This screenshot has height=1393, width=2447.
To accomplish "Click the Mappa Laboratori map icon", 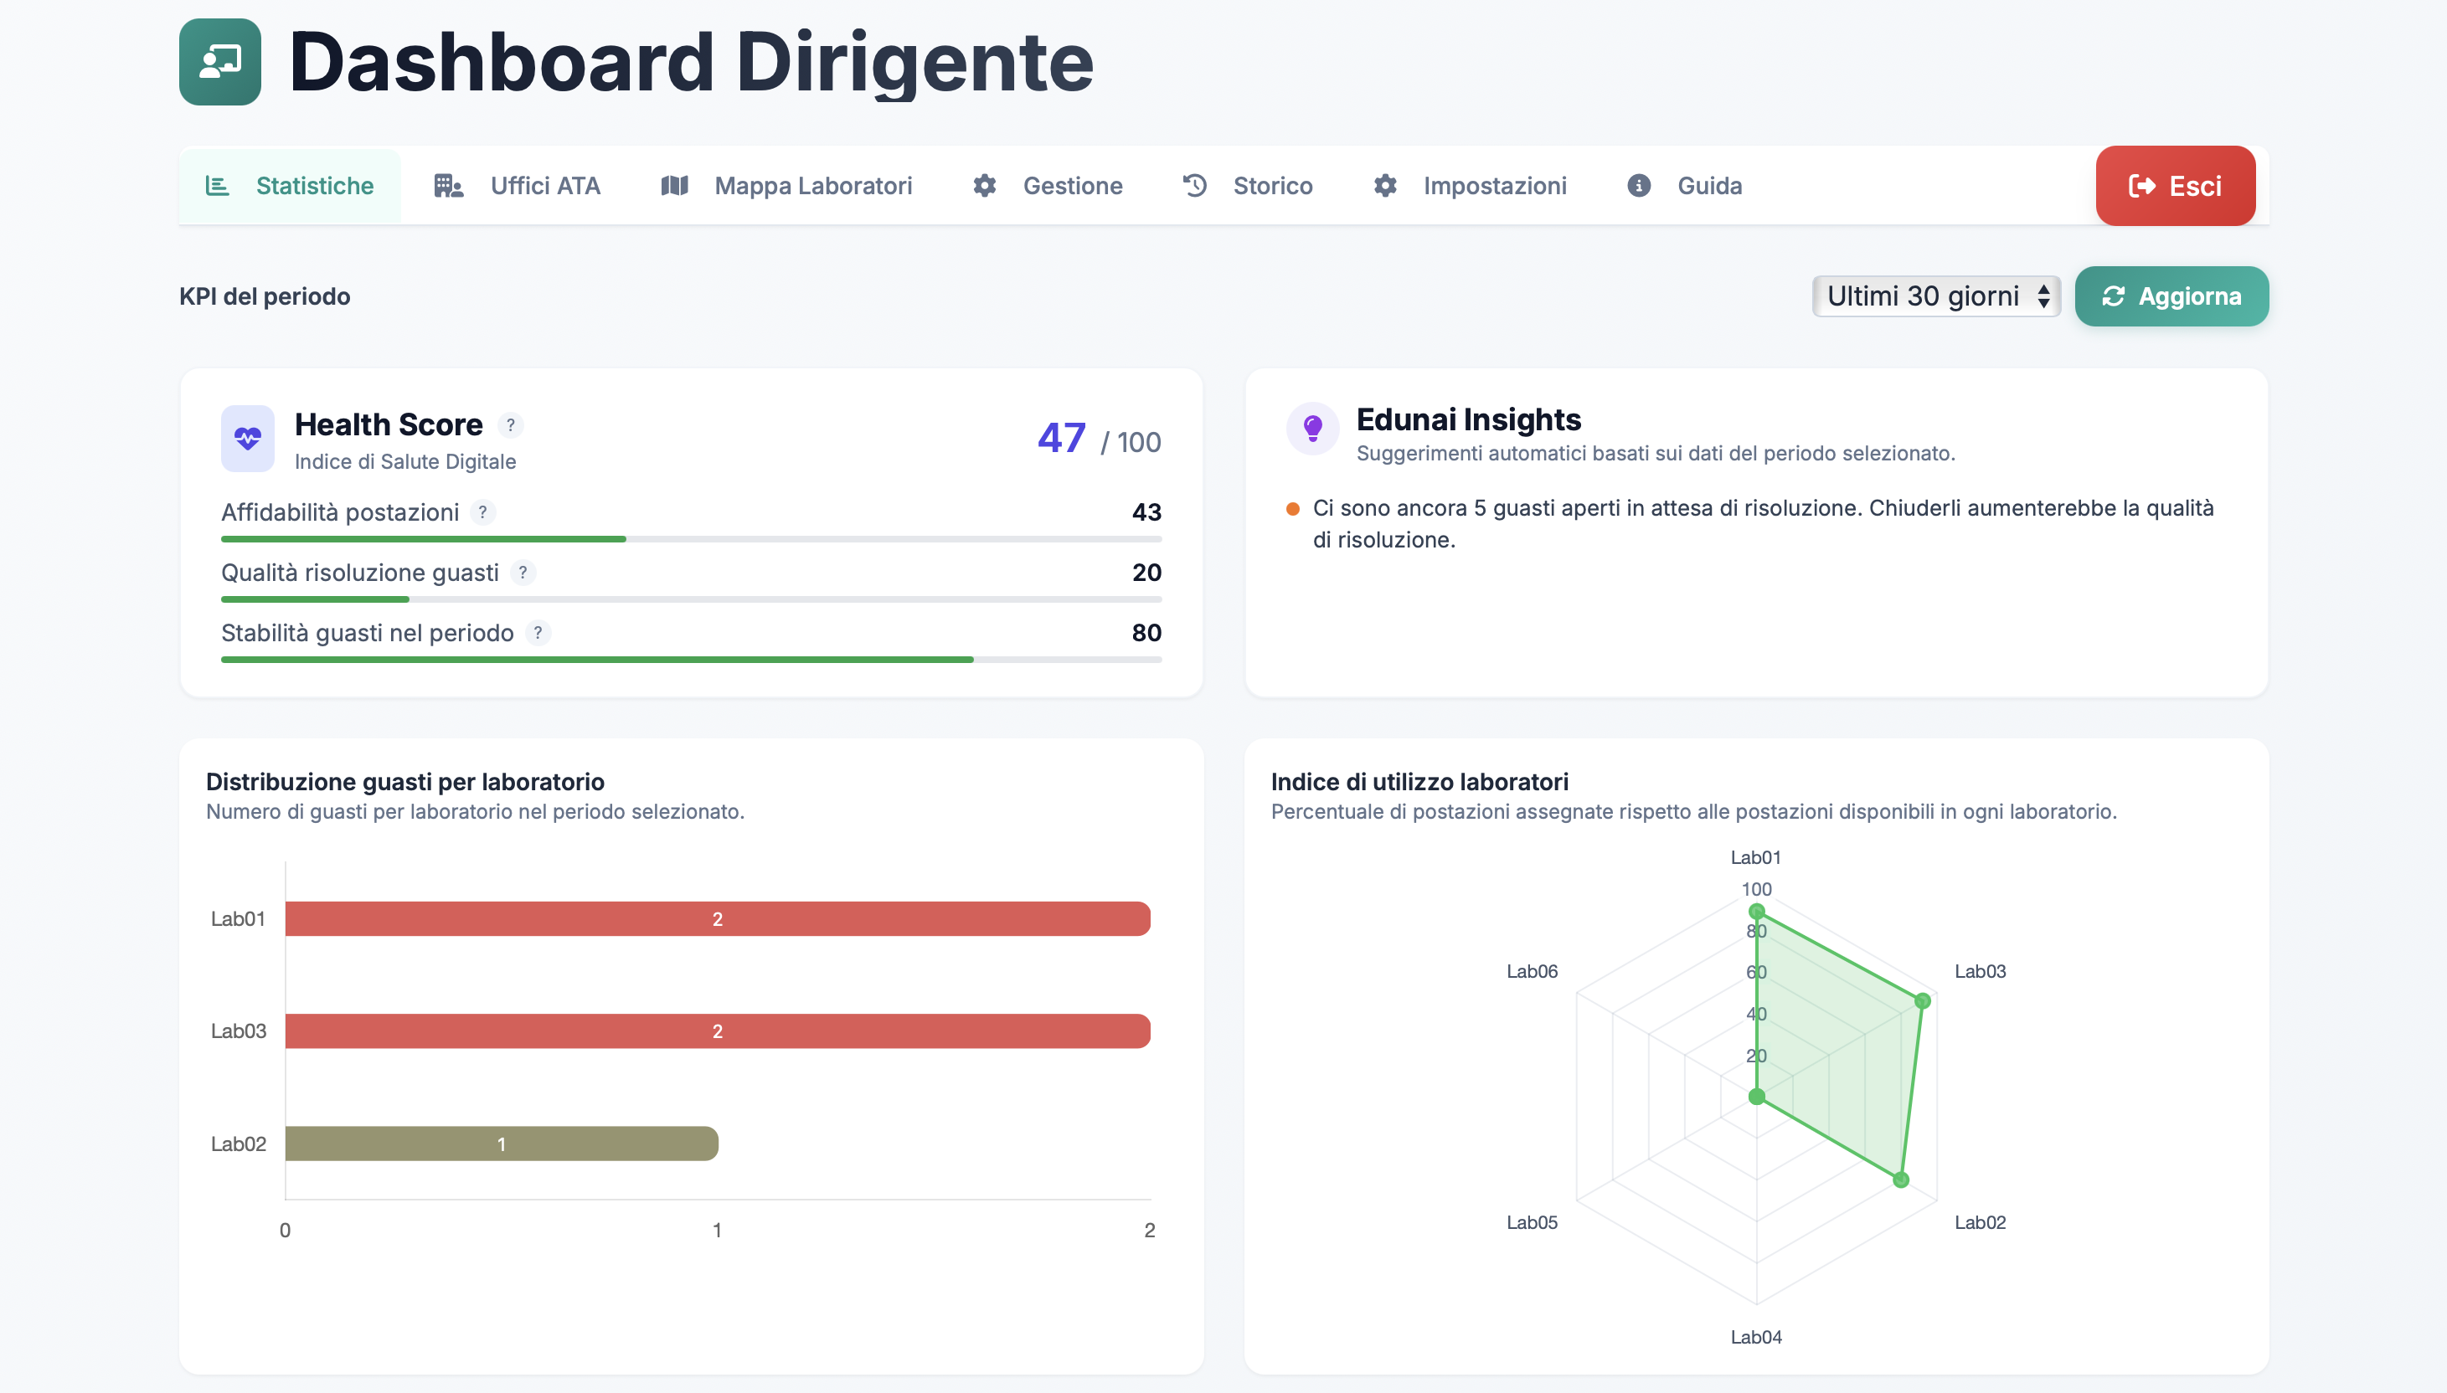I will (x=675, y=186).
